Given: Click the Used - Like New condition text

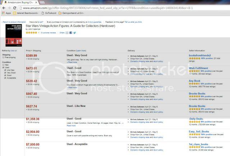Looking at the screenshot, I should click(x=76, y=106).
